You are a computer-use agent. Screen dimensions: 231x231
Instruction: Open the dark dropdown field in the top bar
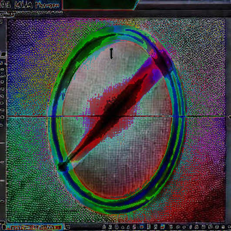pyautogui.click(x=99, y=5)
